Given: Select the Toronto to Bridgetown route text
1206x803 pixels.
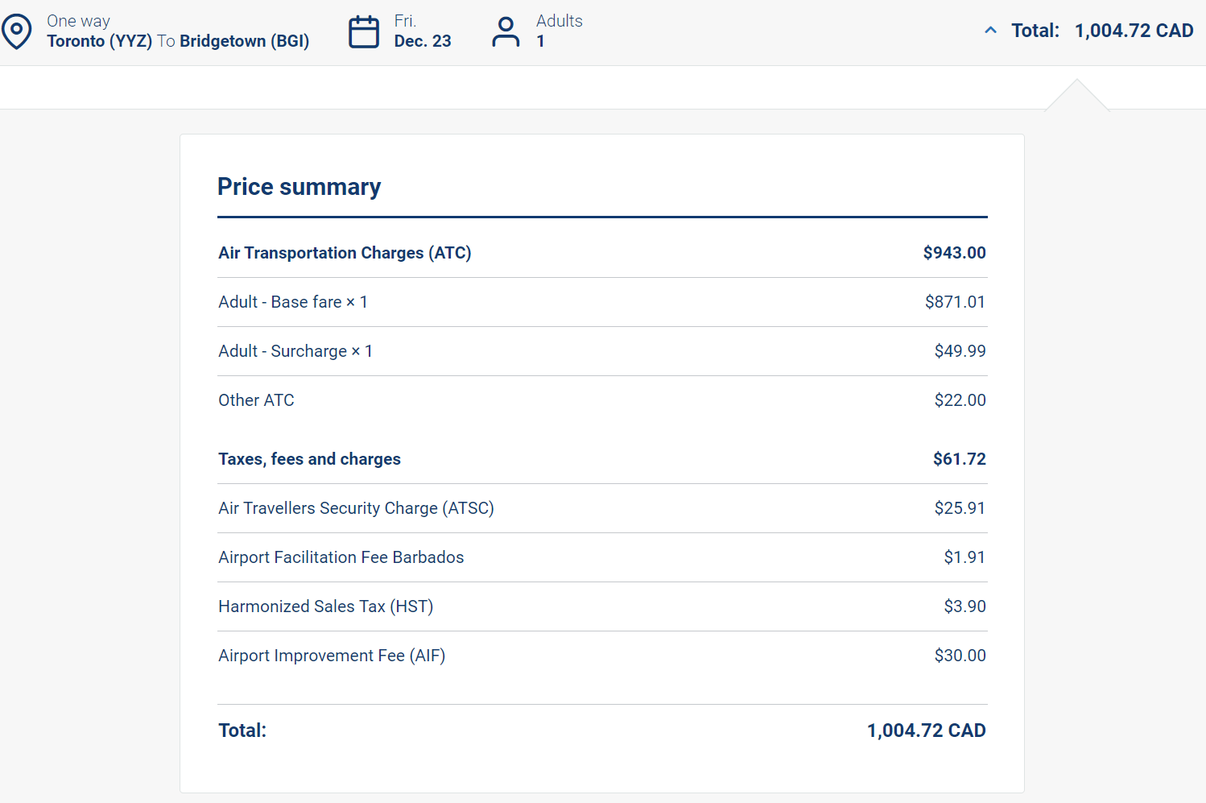Looking at the screenshot, I should (178, 41).
